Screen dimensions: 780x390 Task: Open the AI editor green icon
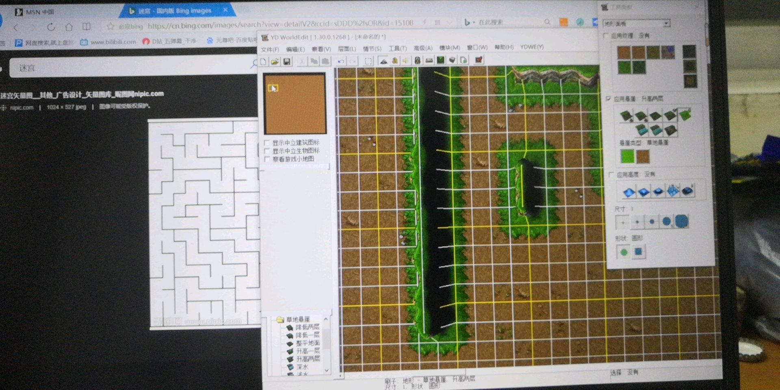(440, 60)
